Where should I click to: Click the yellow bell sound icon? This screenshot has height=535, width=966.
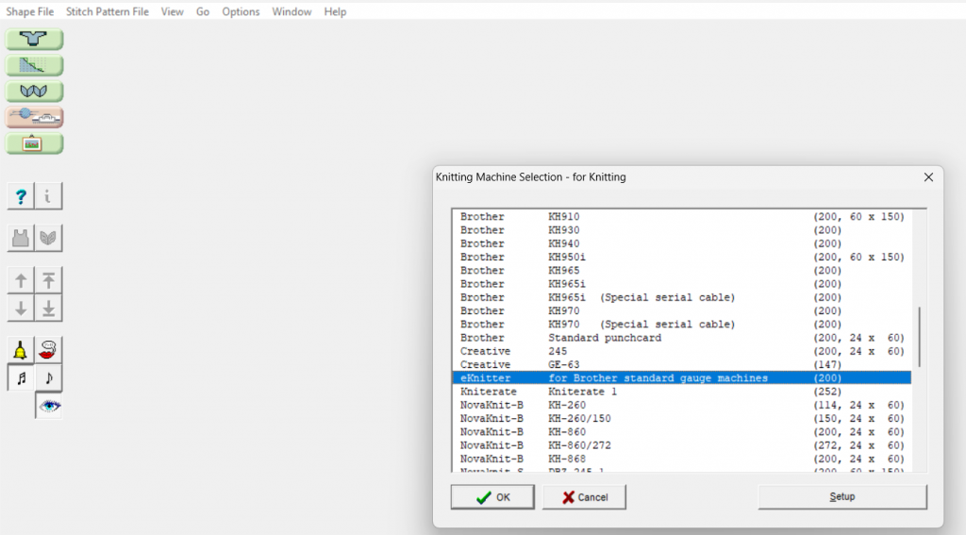pos(21,350)
